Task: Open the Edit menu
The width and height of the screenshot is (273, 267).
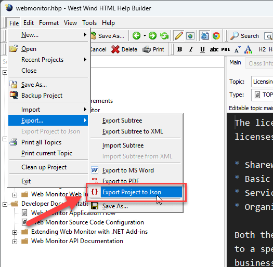Action: pyautogui.click(x=29, y=23)
